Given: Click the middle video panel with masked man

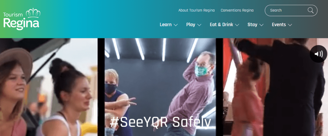Looking at the screenshot, I should (x=160, y=87).
